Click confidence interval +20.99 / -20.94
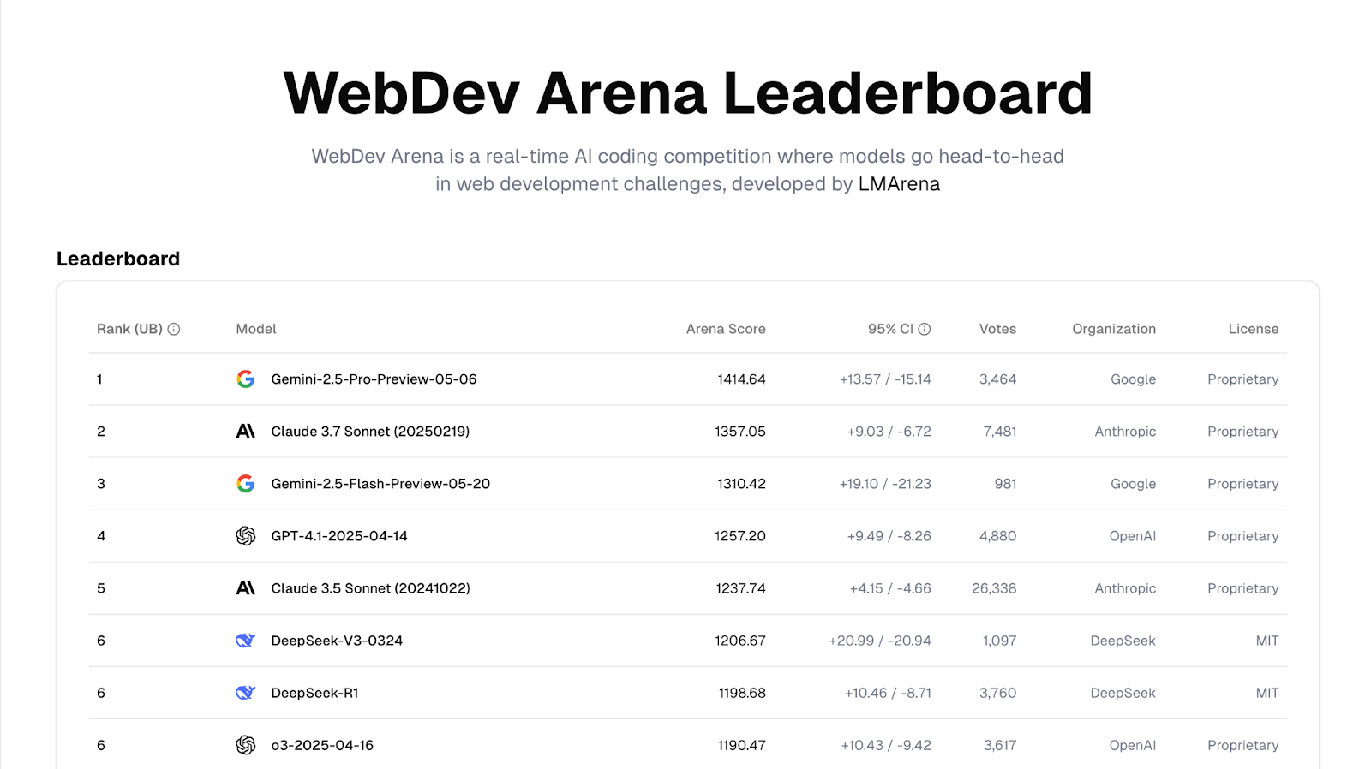 coord(880,641)
